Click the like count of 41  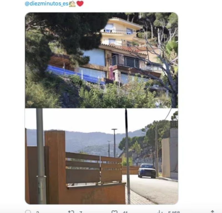pyautogui.click(x=125, y=212)
